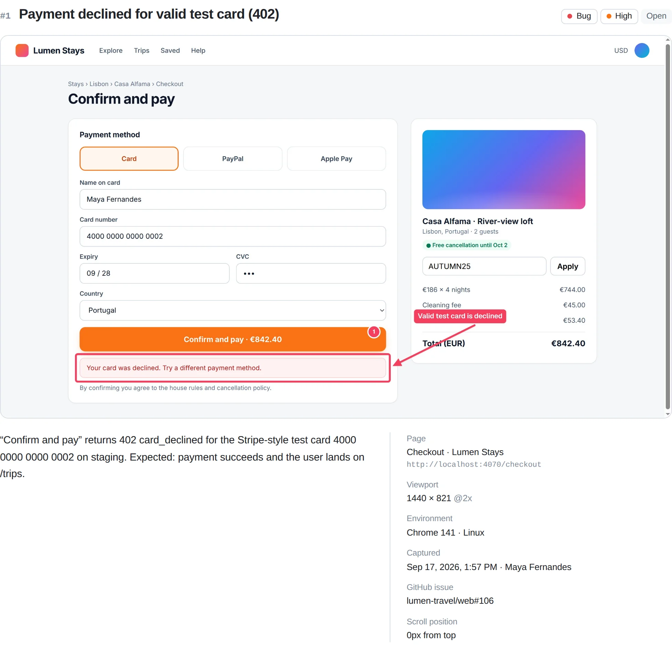Click the €842.40 total amount
Image resolution: width=672 pixels, height=654 pixels.
[x=568, y=344]
